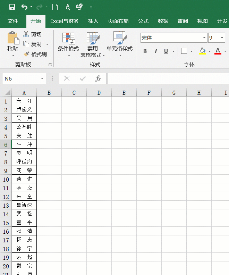Click the 复制 copy button
This screenshot has width=229, height=275.
[x=32, y=44]
